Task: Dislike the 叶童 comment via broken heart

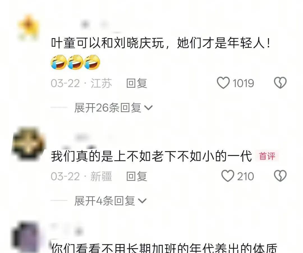Action: (280, 83)
